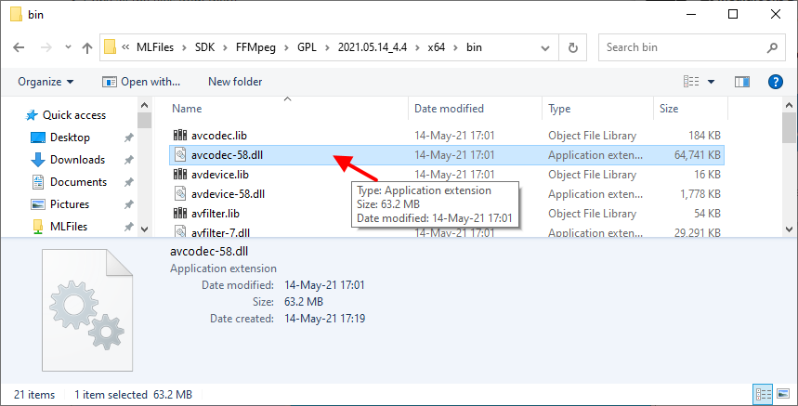Click the 2021.05.14_4.4 breadcrumb segment
Screen dimensions: 798x406
point(373,47)
